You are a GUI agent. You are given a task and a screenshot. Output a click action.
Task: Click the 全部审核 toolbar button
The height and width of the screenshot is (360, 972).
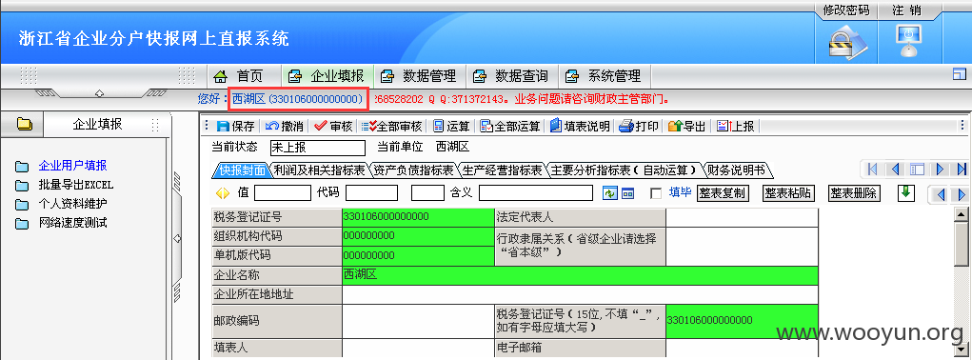click(391, 127)
